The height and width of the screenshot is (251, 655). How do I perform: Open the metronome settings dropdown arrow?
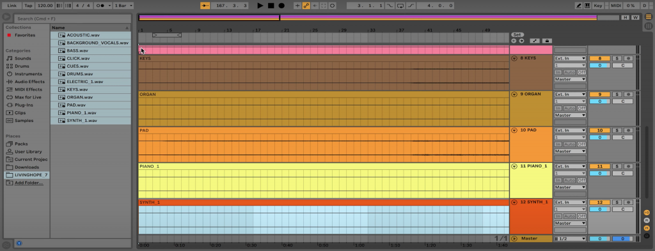(x=109, y=6)
